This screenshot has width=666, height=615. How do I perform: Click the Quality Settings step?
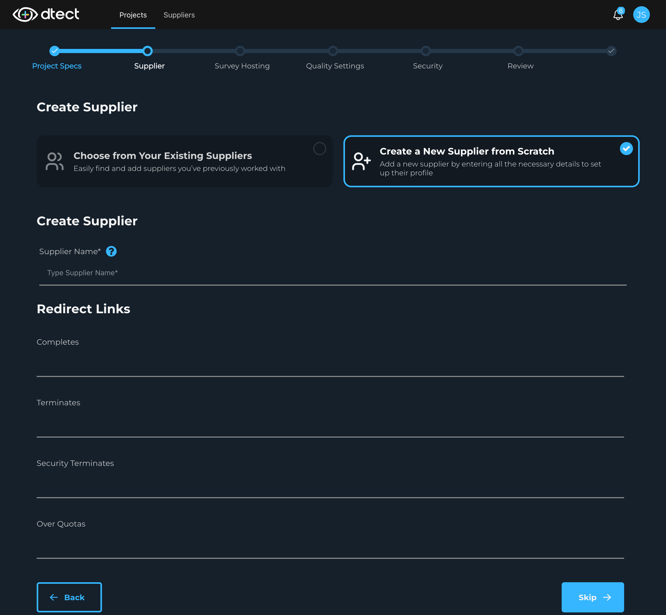(335, 56)
